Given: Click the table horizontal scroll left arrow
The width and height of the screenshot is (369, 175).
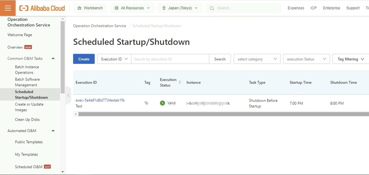Looking at the screenshot, I should 76,114.
